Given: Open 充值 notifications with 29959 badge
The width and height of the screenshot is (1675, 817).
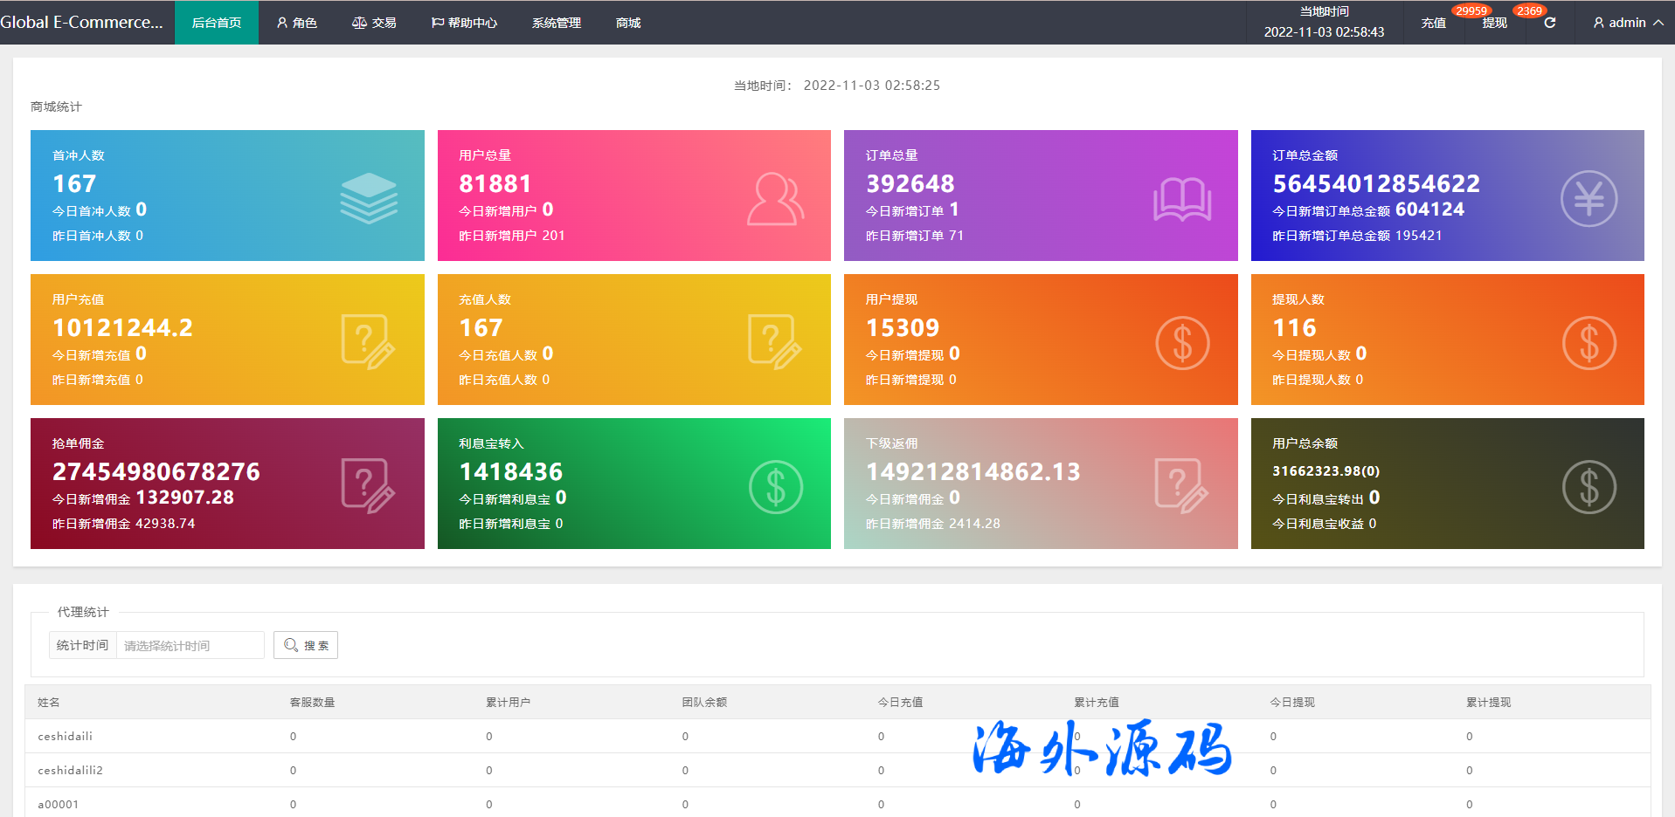Looking at the screenshot, I should (x=1433, y=23).
